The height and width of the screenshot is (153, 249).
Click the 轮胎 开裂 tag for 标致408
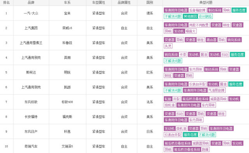pyautogui.click(x=172, y=99)
